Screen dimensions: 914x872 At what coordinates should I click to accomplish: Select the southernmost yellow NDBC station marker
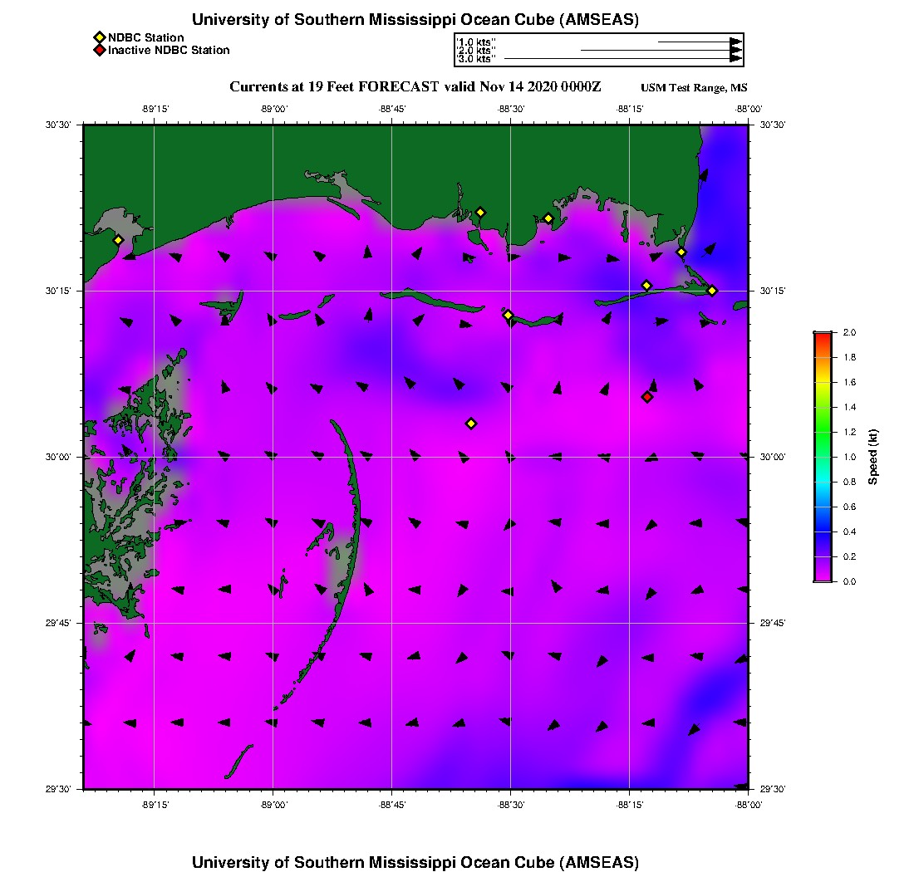(x=471, y=424)
